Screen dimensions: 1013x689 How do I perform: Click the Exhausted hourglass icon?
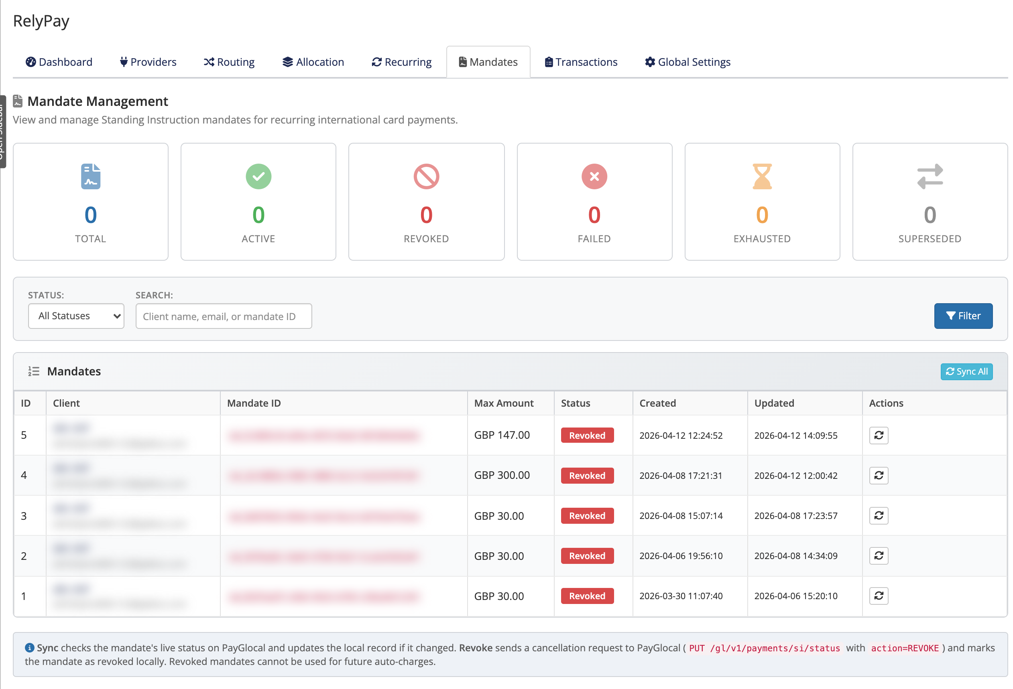tap(762, 176)
